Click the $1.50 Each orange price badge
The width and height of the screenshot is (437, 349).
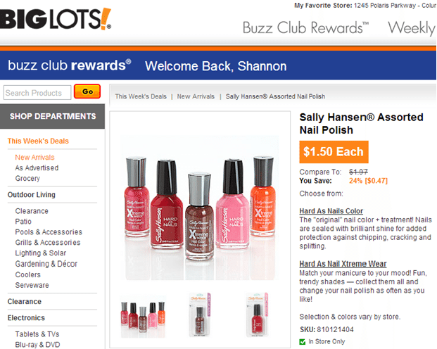[x=334, y=152]
